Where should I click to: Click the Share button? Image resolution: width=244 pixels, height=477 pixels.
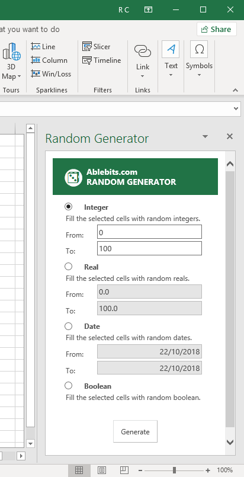pyautogui.click(x=216, y=29)
